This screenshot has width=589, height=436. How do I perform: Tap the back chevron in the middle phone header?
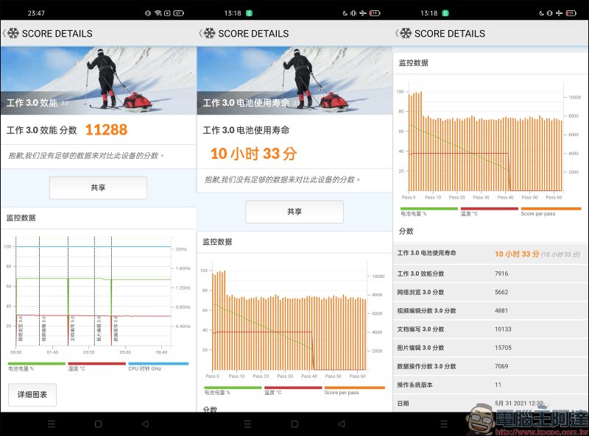click(x=200, y=33)
